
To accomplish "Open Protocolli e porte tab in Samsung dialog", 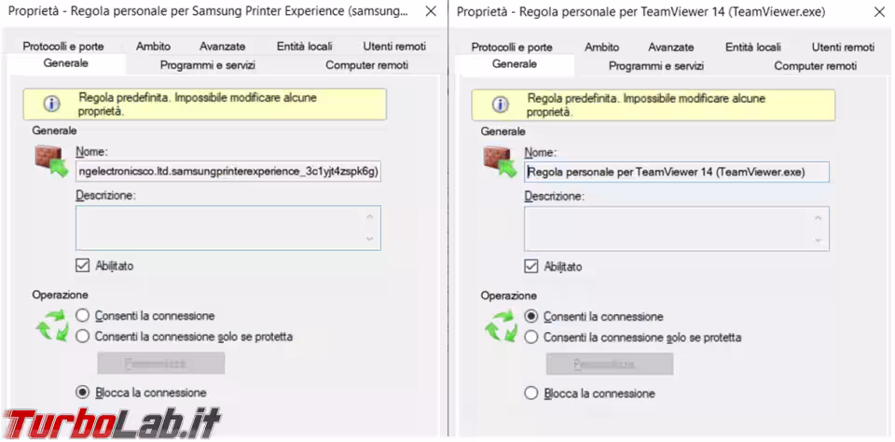I will click(x=63, y=47).
